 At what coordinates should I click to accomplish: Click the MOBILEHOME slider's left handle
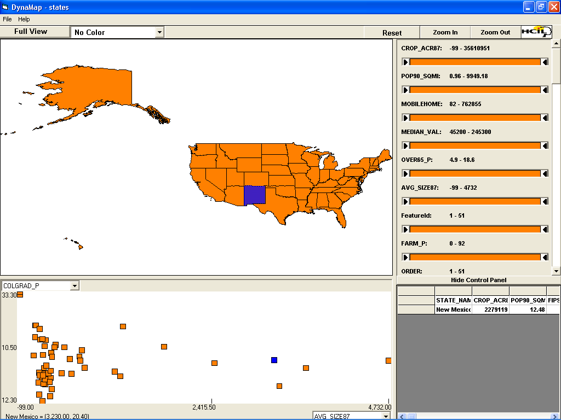pos(405,118)
